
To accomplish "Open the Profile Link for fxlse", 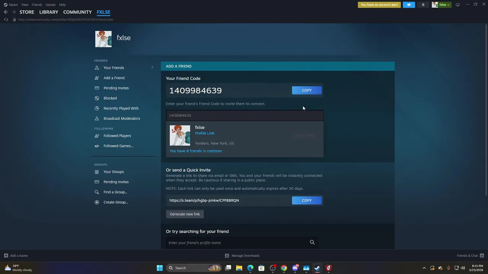I will pyautogui.click(x=205, y=133).
